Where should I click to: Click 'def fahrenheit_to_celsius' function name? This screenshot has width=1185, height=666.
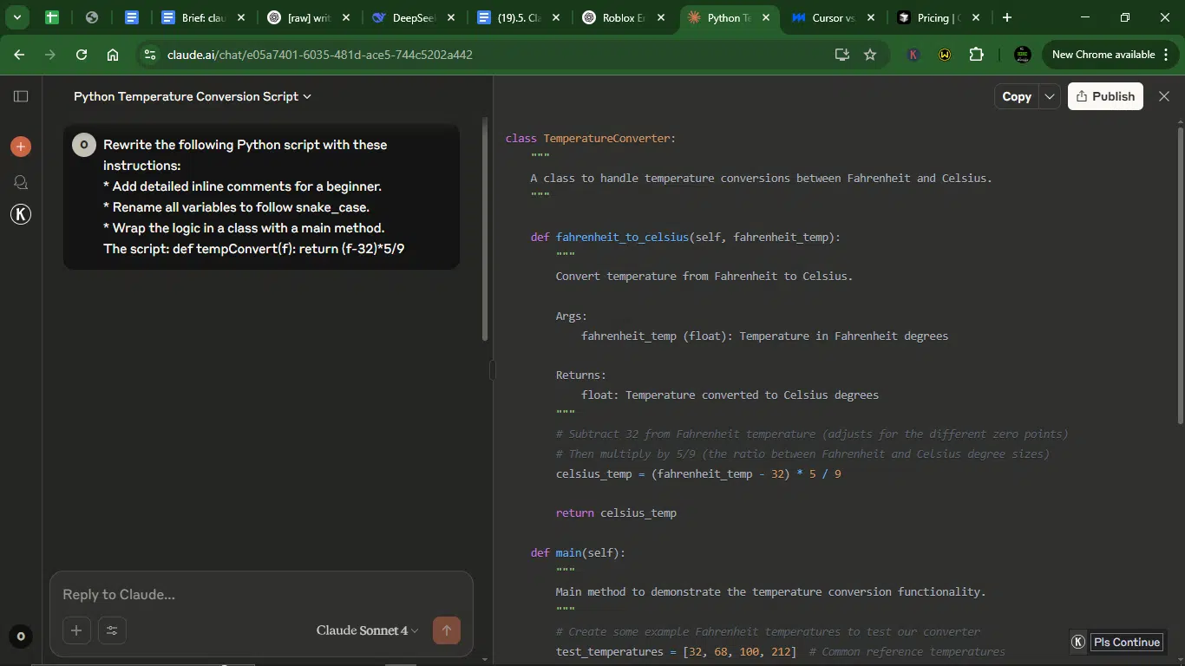[x=622, y=237]
